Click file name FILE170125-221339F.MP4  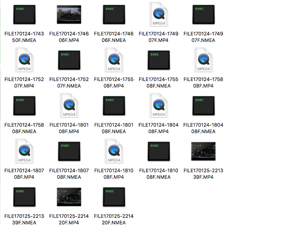click(203, 173)
